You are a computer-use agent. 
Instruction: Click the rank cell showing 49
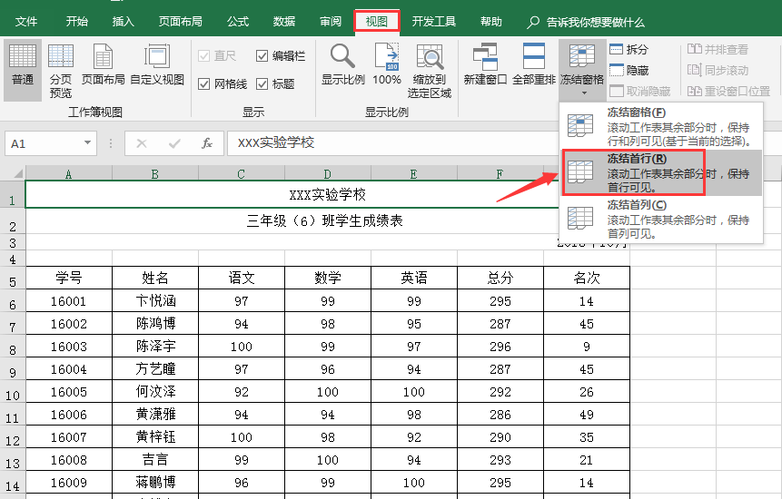(x=587, y=415)
